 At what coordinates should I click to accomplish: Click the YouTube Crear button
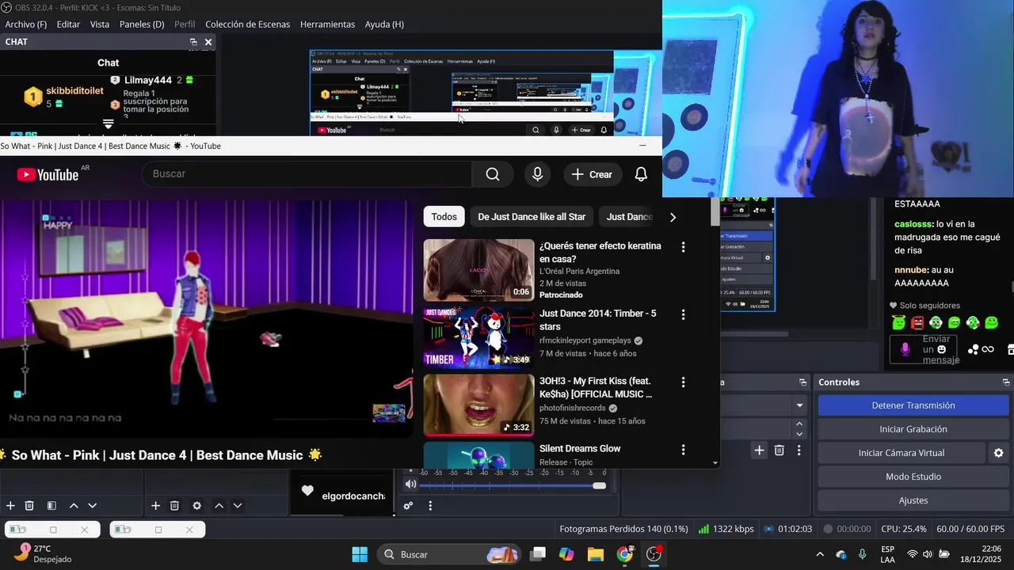(593, 174)
